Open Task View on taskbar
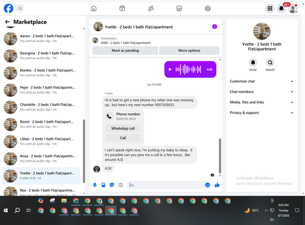The width and height of the screenshot is (305, 225). (29, 210)
